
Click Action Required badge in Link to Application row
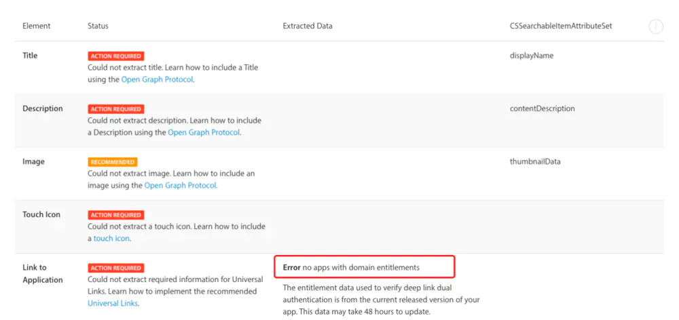tap(116, 268)
